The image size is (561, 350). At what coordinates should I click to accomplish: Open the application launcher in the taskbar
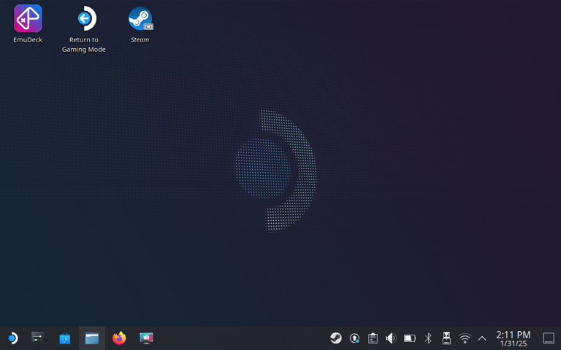click(12, 338)
